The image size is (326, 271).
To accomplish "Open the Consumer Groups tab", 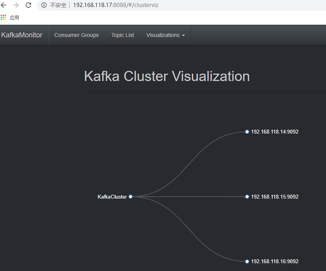I will tap(77, 35).
